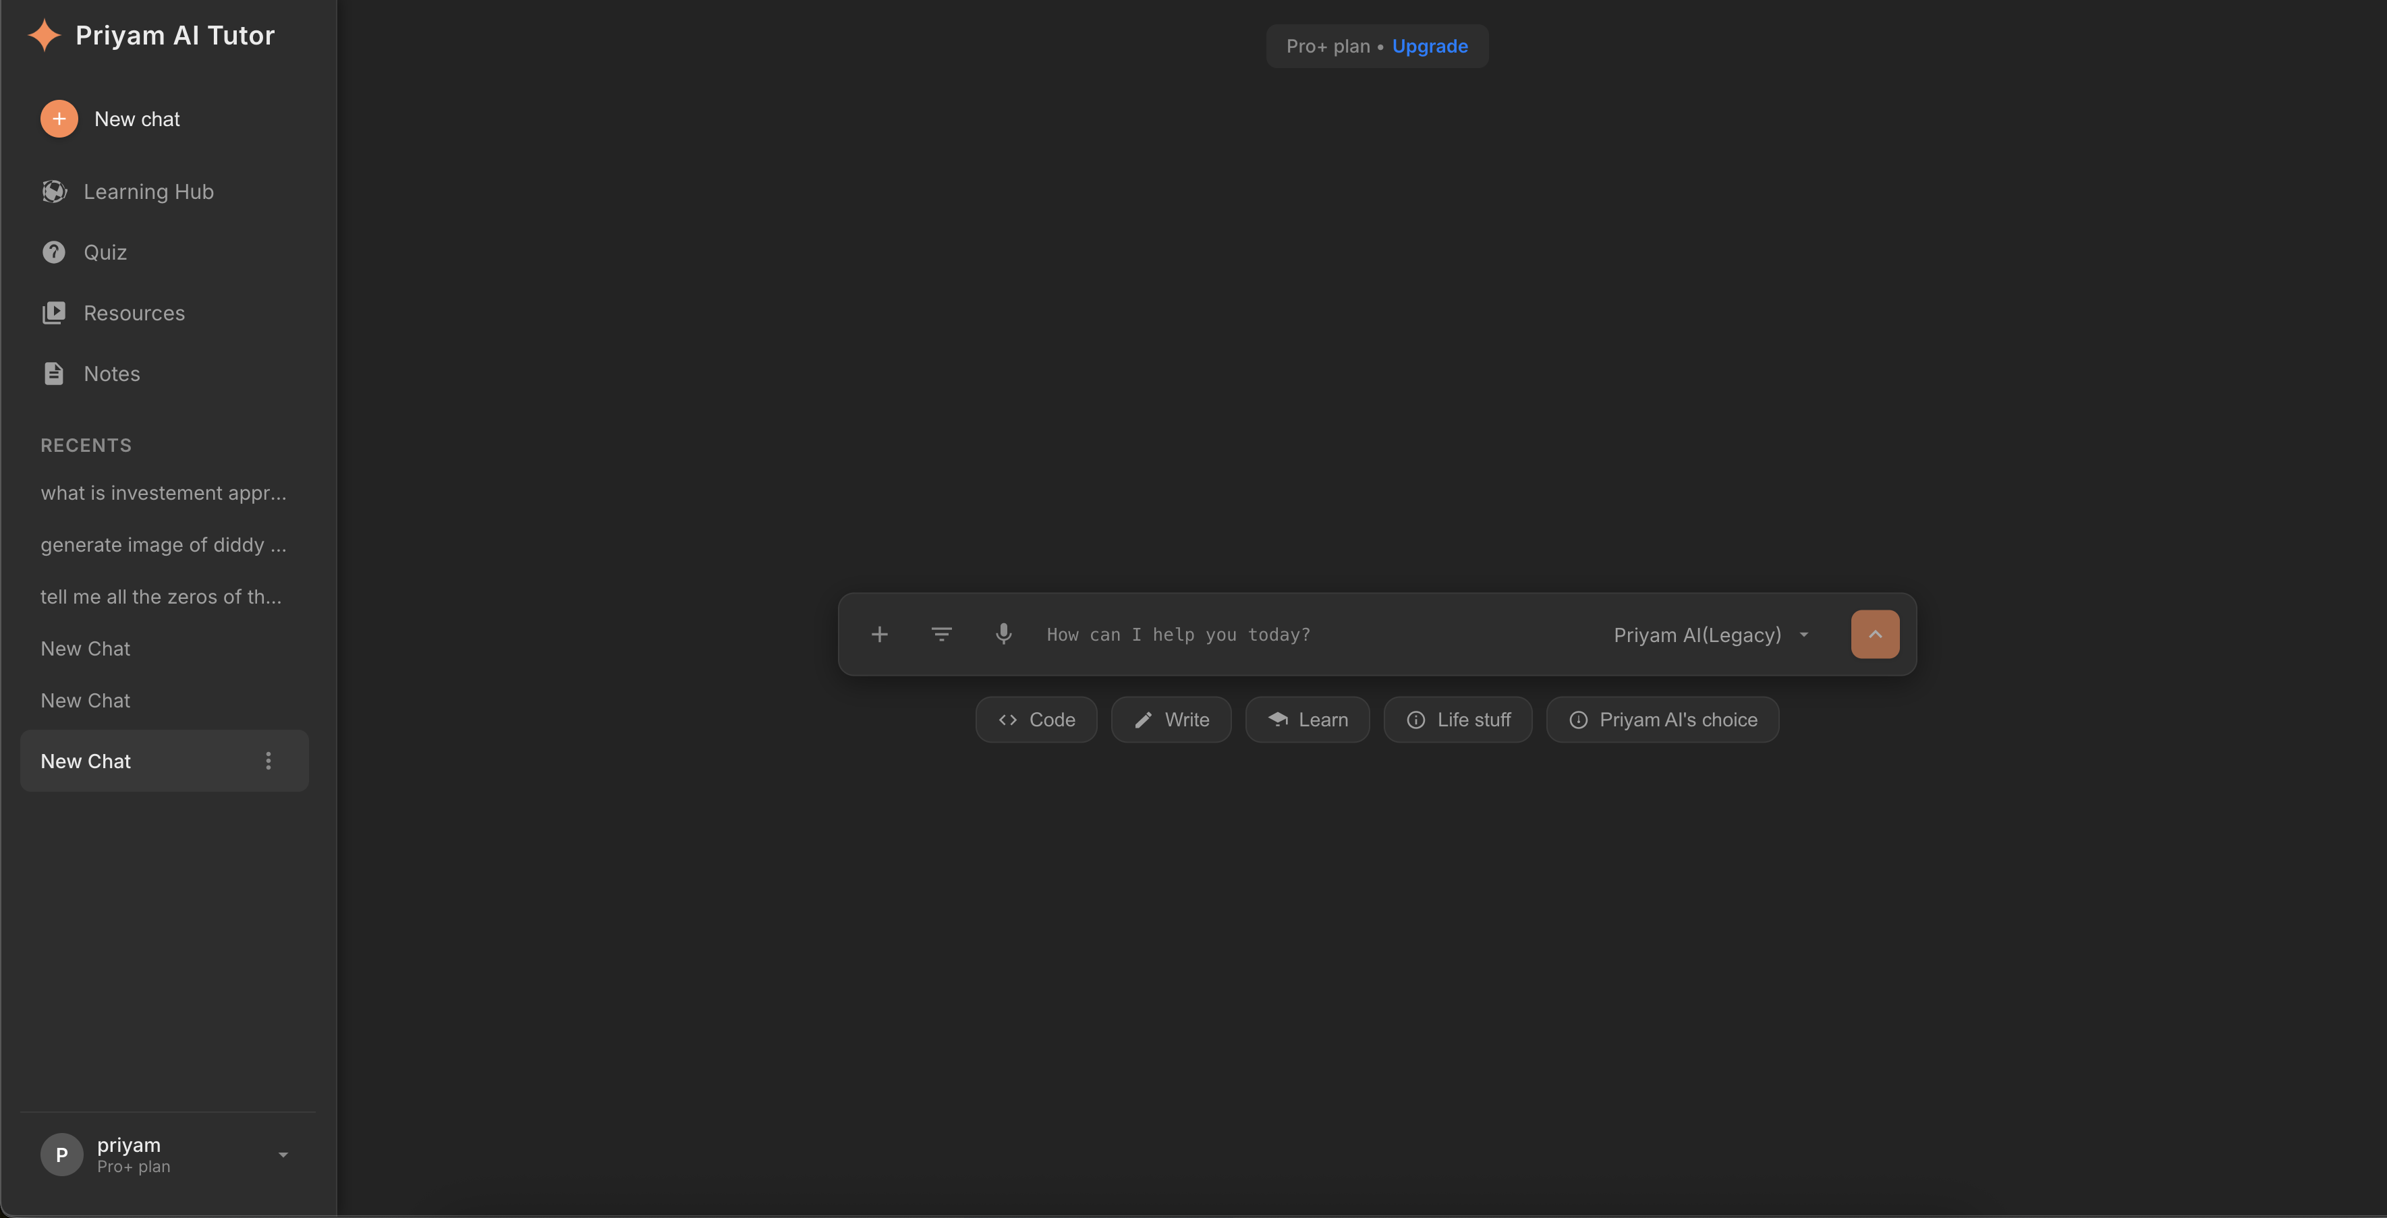Open the filter options icon in input bar
2387x1218 pixels.
pyautogui.click(x=940, y=635)
